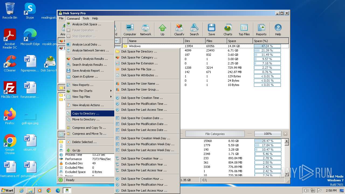Image resolution: width=345 pixels, height=194 pixels.
Task: Choose Save Analysis Report
Action: 90,71
